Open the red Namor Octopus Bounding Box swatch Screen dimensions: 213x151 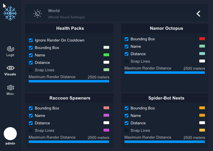pos(202,39)
